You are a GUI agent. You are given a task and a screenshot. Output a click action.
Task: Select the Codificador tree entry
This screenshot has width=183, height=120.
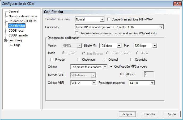point(17,26)
